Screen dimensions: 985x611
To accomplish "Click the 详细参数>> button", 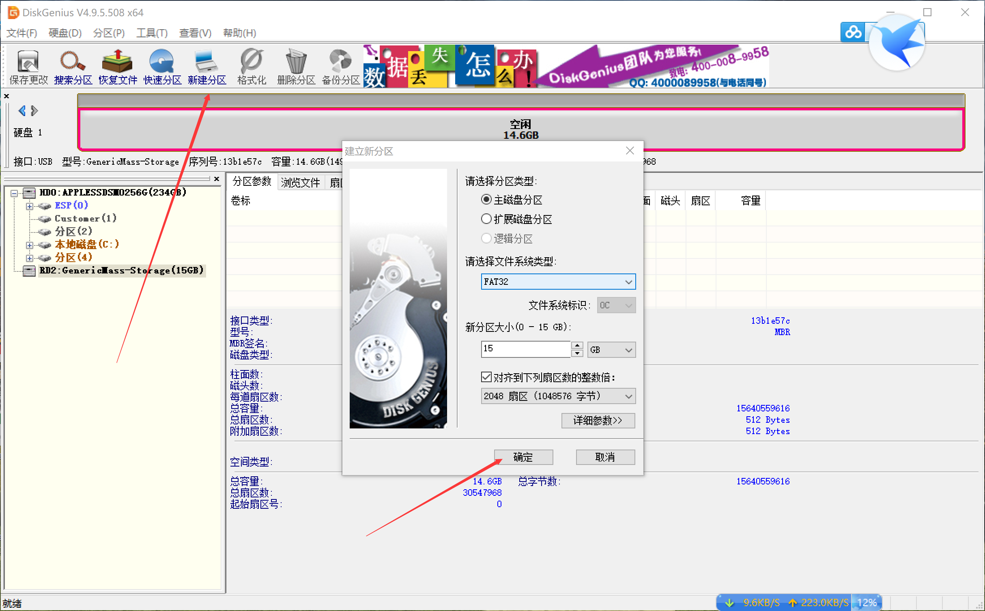I will click(x=598, y=420).
